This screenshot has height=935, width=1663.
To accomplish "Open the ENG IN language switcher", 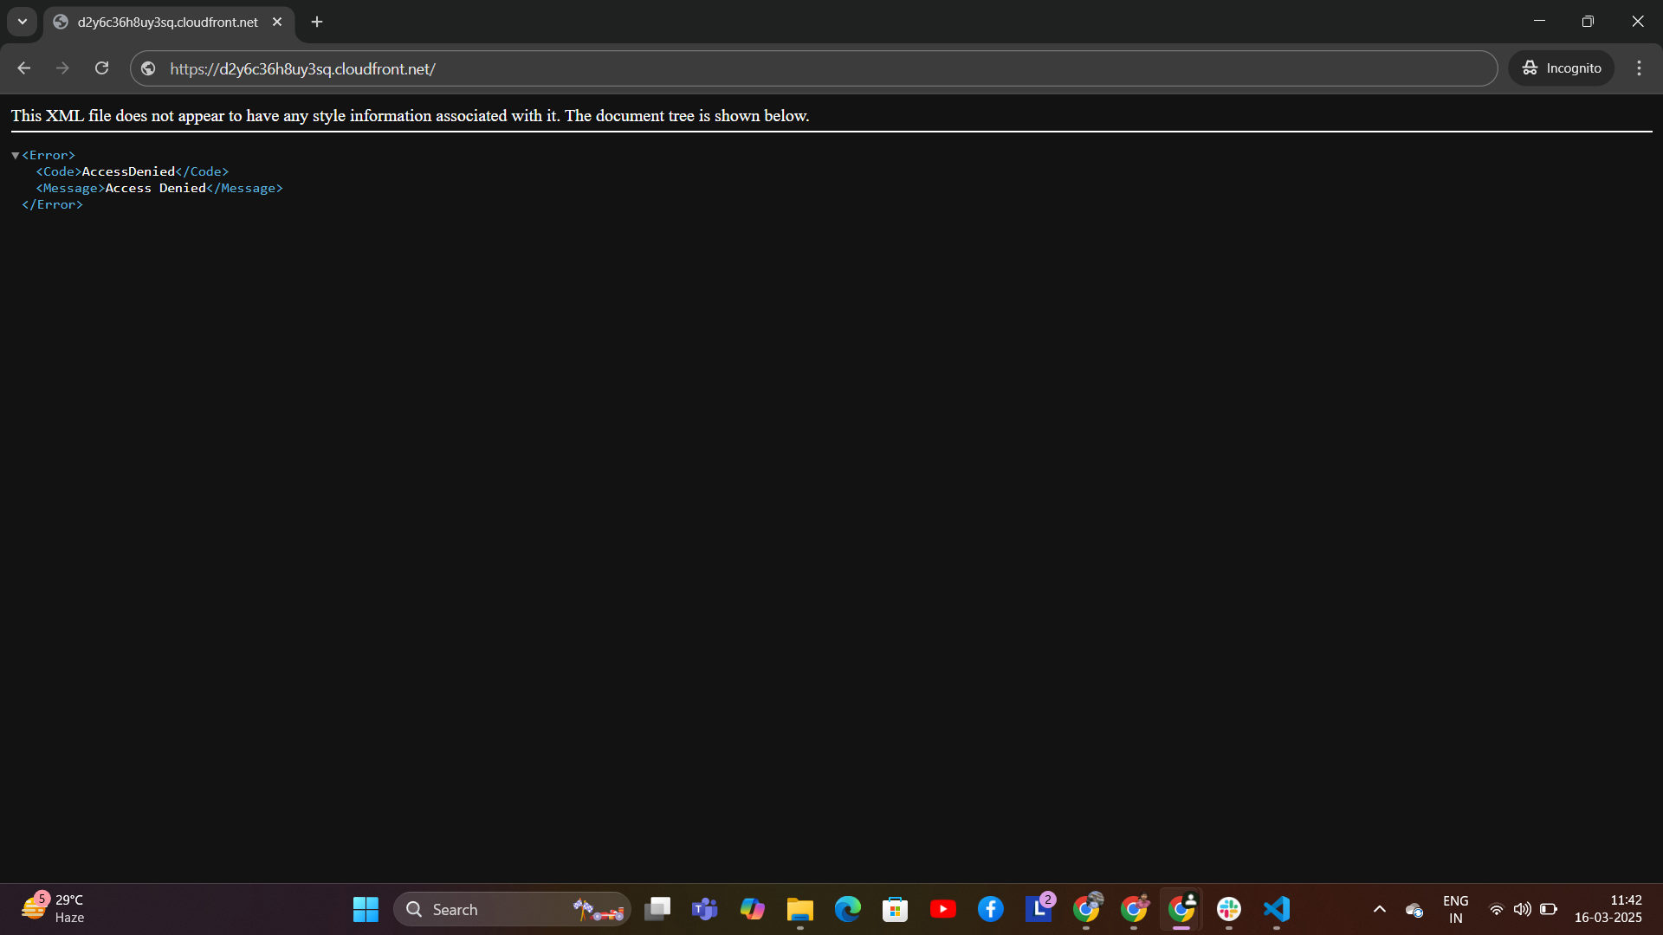I will [1456, 909].
